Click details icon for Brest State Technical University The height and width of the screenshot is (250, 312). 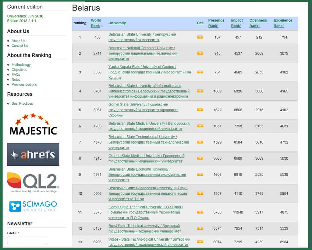coord(200,228)
